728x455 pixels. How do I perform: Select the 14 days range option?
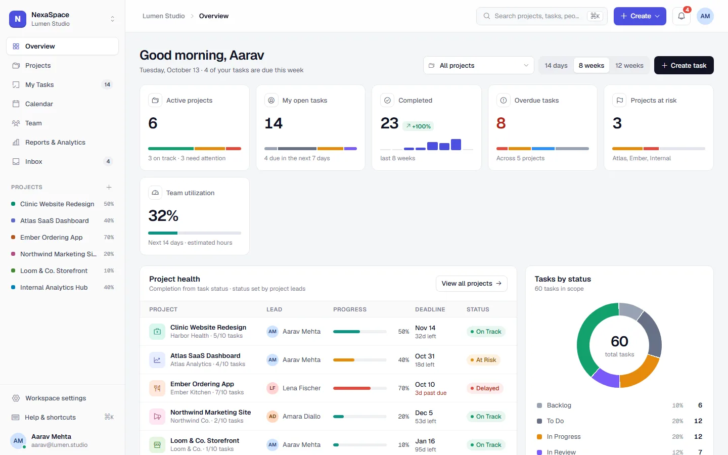coord(556,65)
